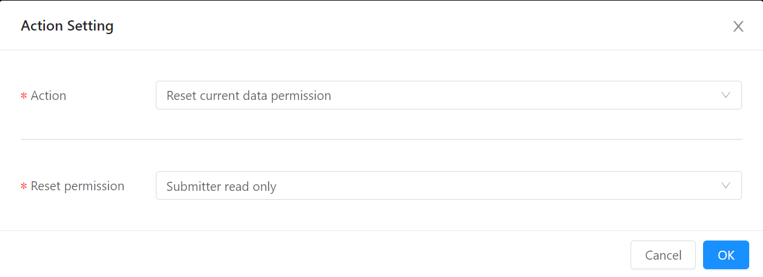Click the dialog header bar beside the title
Viewport: 763px width, 277px height.
(420, 26)
